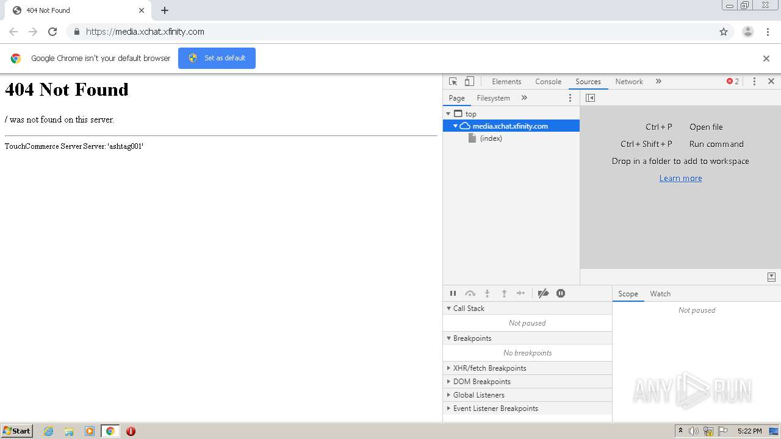Select the inspect element picker icon

(453, 81)
